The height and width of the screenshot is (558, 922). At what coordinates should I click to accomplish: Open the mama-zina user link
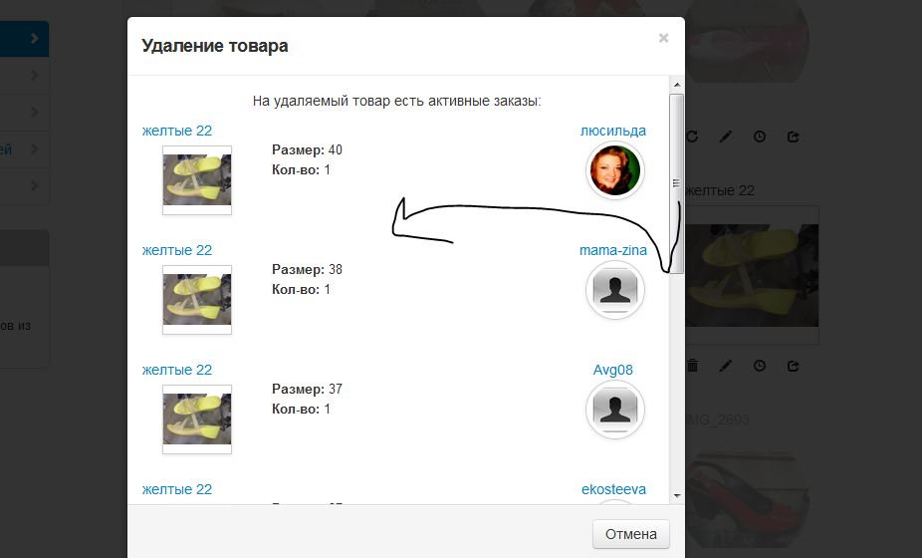pyautogui.click(x=613, y=250)
